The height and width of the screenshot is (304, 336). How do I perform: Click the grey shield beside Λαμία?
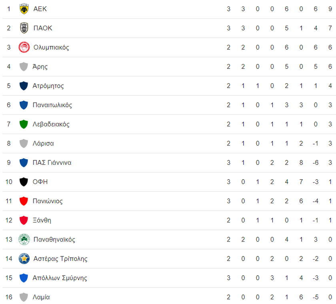24,297
